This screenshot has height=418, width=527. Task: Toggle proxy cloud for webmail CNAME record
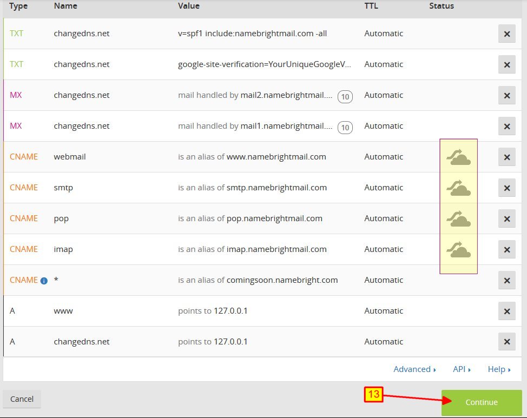(x=458, y=157)
